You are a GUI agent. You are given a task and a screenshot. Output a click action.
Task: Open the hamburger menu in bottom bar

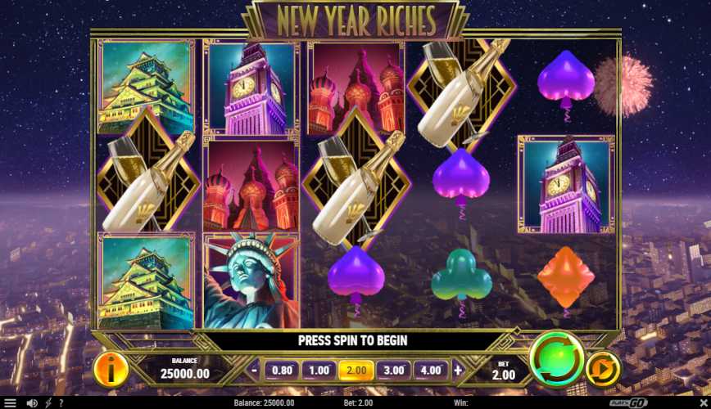pos(10,402)
